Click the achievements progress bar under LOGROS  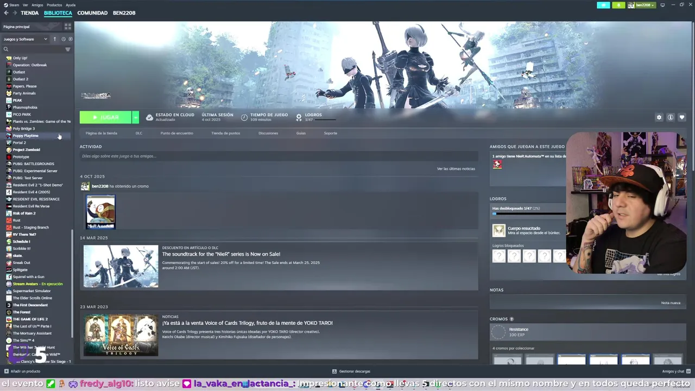325,119
